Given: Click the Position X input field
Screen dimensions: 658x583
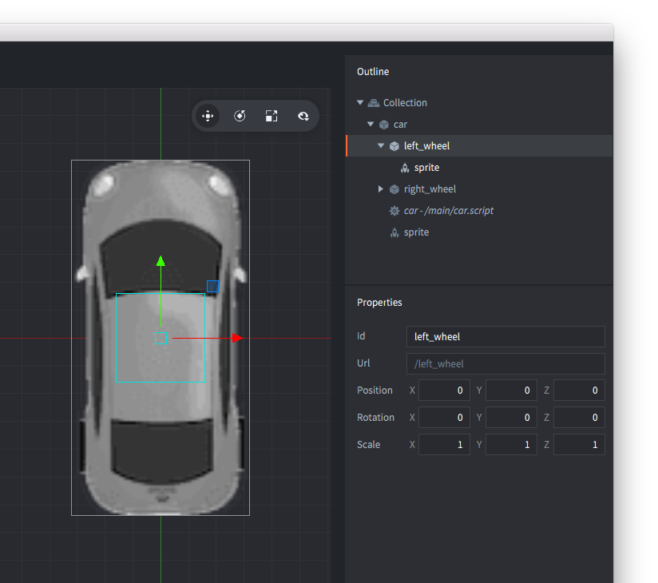Looking at the screenshot, I should [x=444, y=391].
